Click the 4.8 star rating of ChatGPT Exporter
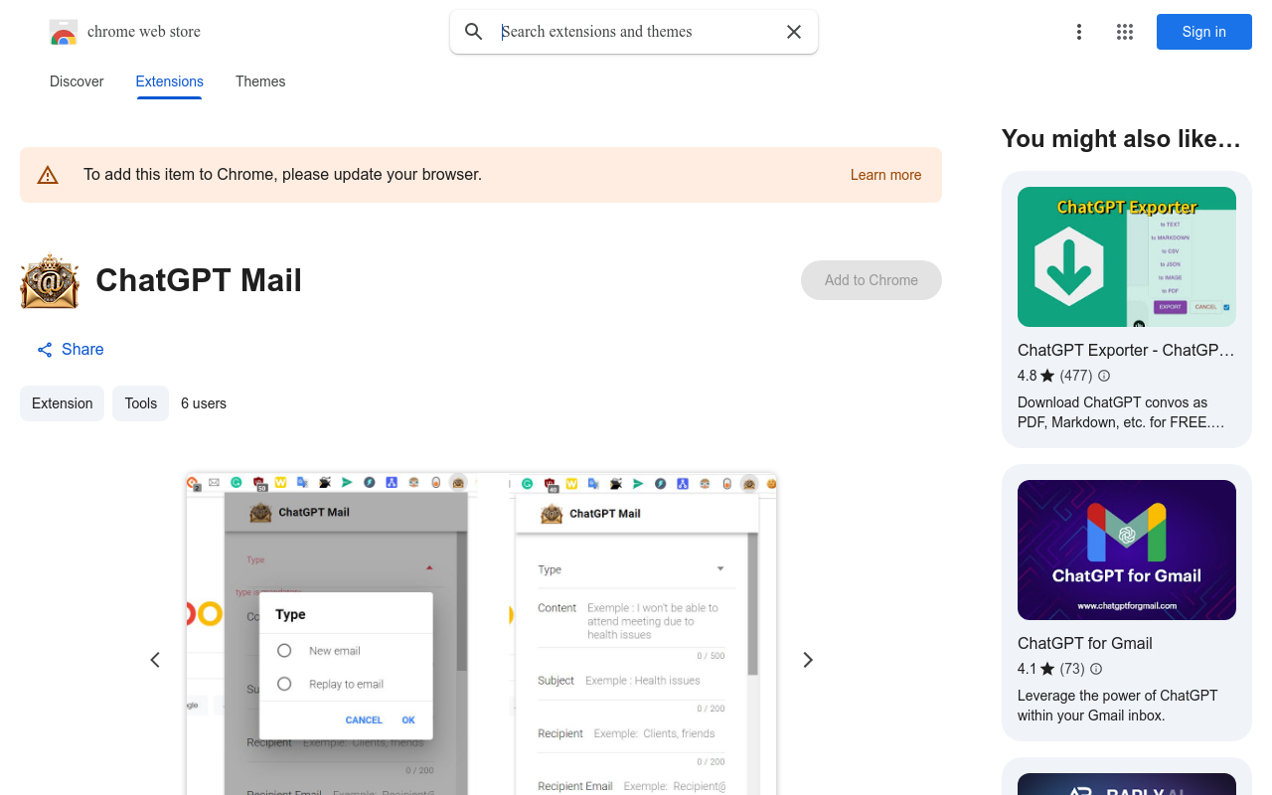Image resolution: width=1272 pixels, height=795 pixels. (1035, 376)
